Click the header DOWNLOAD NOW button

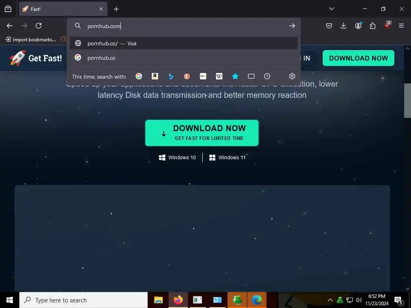(x=358, y=58)
